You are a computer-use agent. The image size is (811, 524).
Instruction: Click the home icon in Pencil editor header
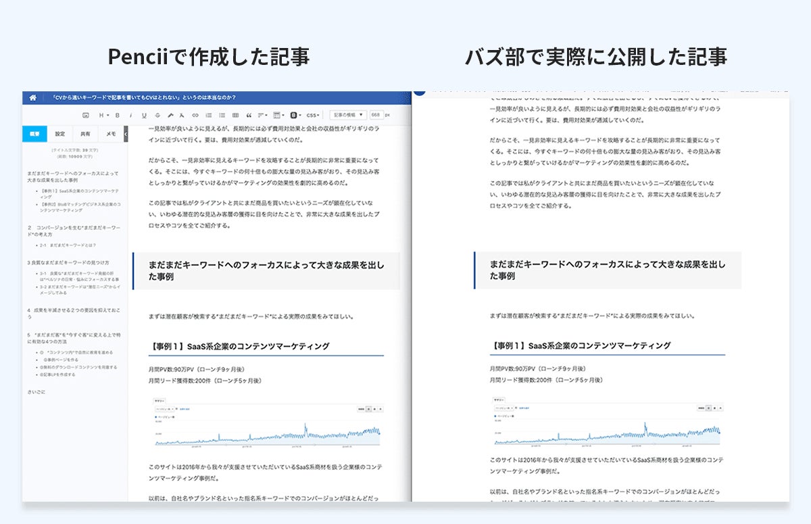pyautogui.click(x=32, y=97)
